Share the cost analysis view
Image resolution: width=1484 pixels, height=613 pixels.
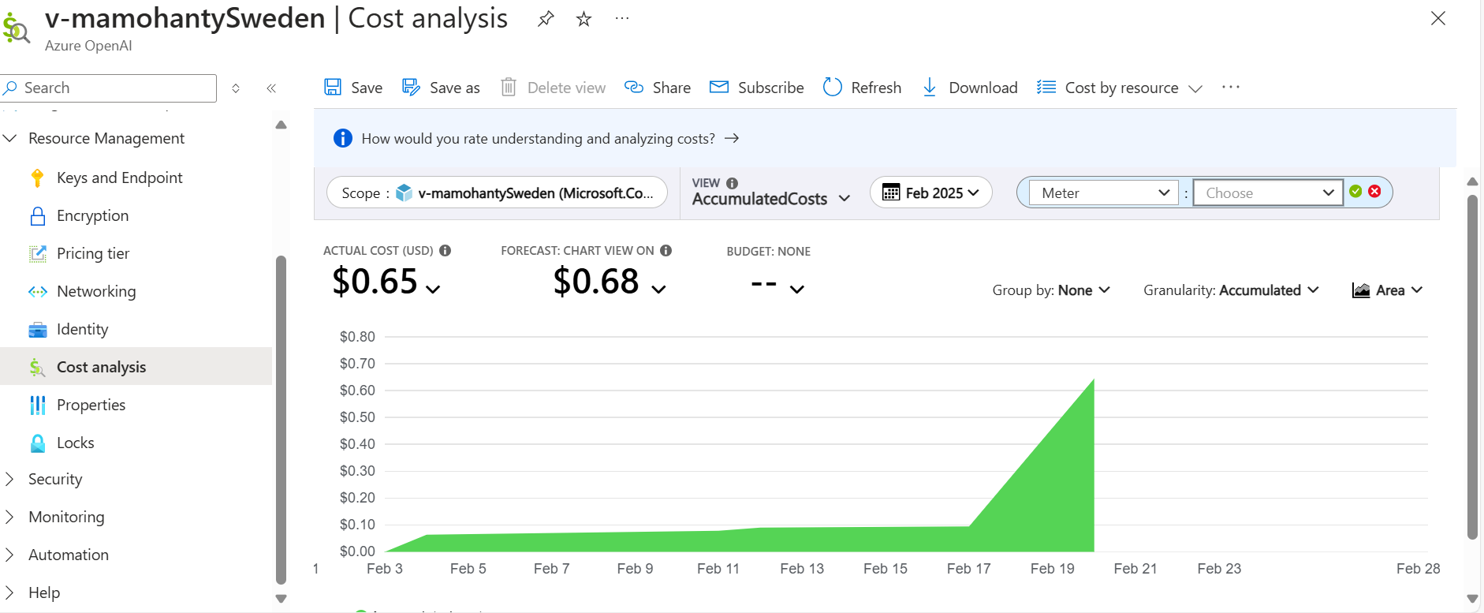658,88
